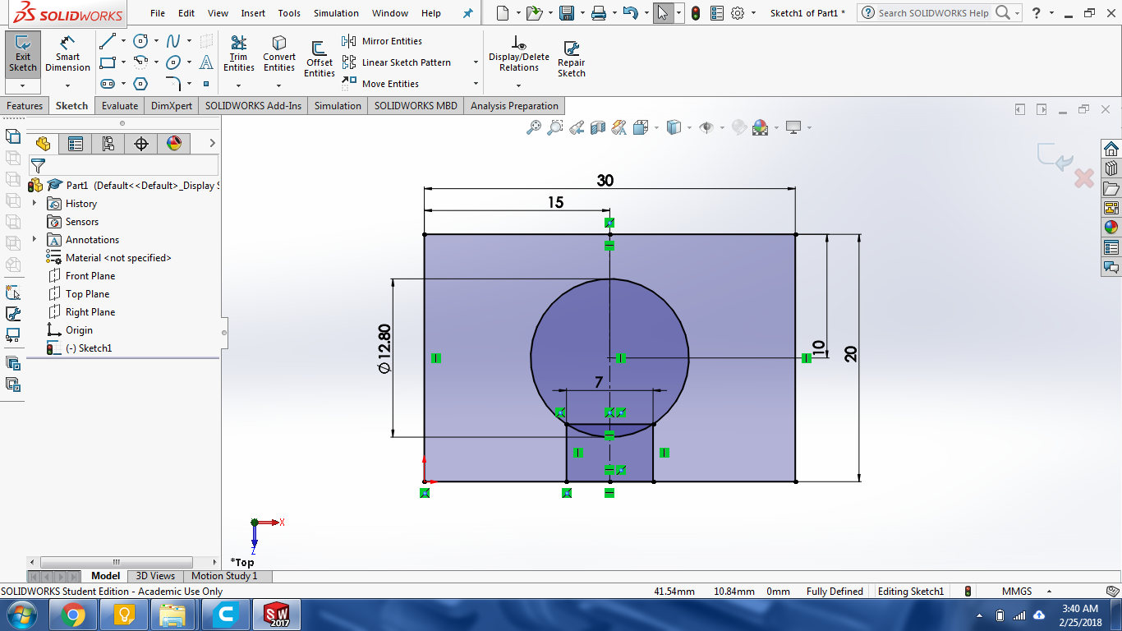The height and width of the screenshot is (631, 1122).
Task: Toggle Hide/Show Items eye icon
Action: 706,127
